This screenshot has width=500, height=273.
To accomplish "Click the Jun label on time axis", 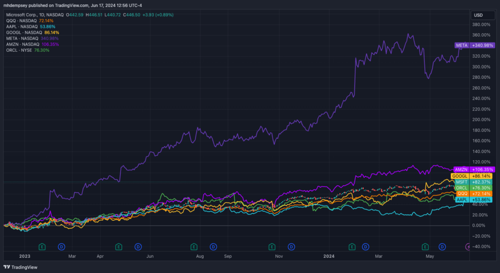I will [x=150, y=256].
